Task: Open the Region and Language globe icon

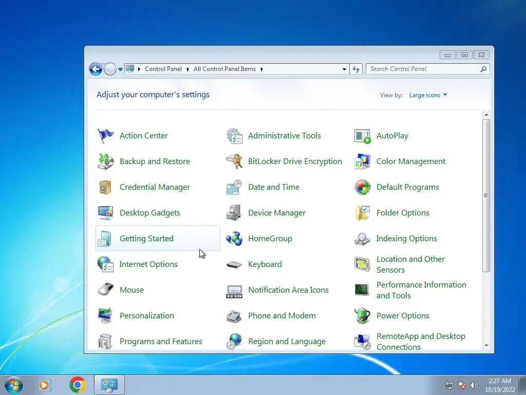Action: click(x=234, y=342)
